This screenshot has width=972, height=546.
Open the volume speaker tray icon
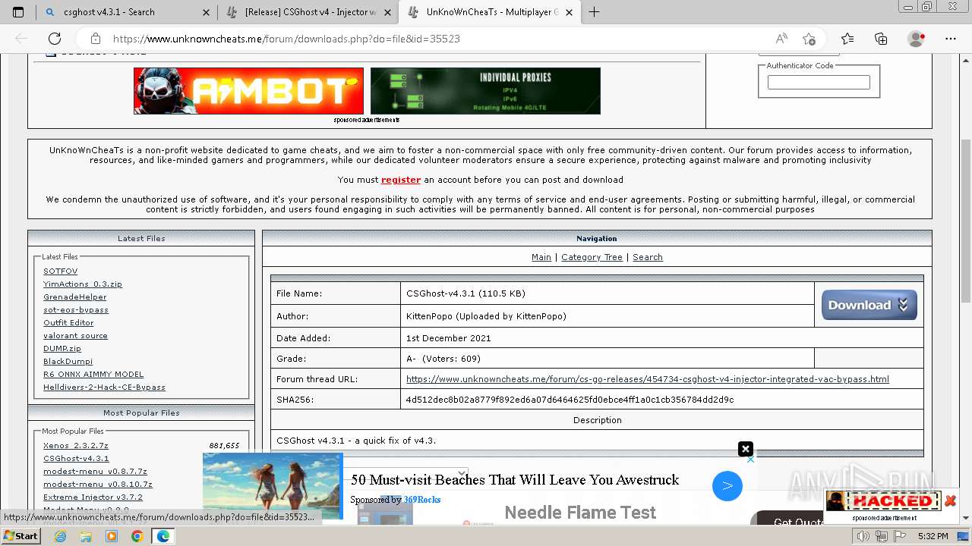(x=863, y=536)
